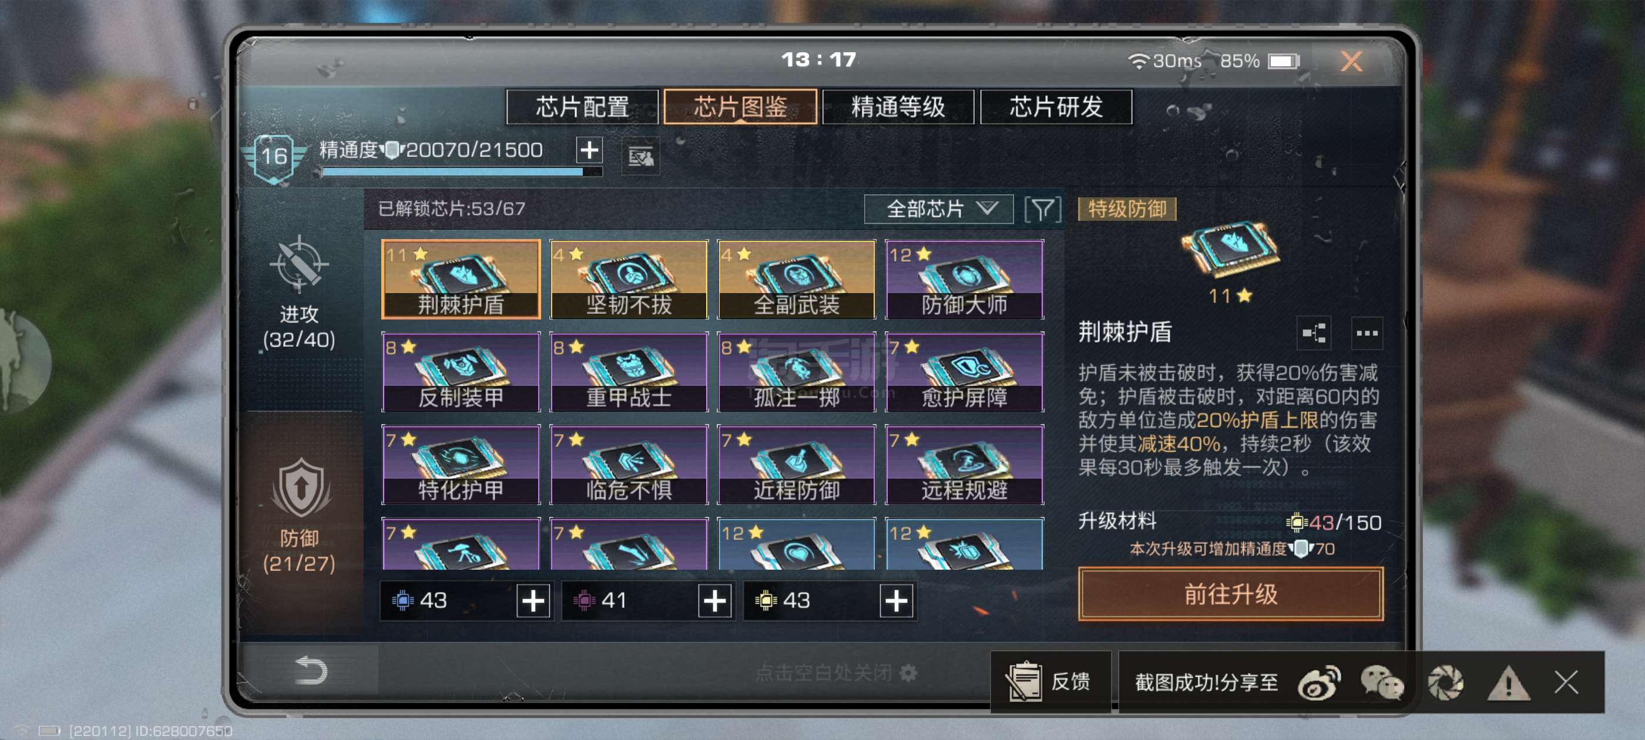Open the chip relationship tree icon
Image resolution: width=1645 pixels, height=740 pixels.
click(x=1314, y=333)
